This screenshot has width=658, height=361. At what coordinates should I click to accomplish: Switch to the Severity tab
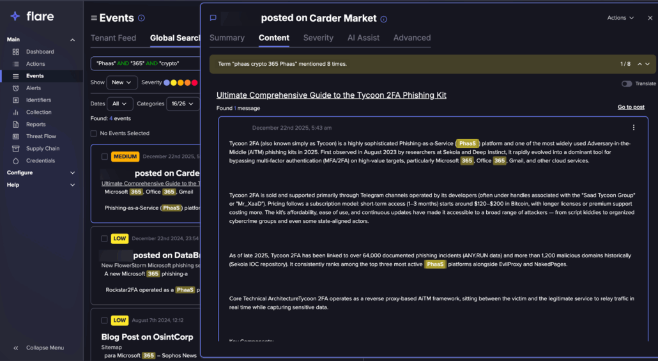(318, 38)
